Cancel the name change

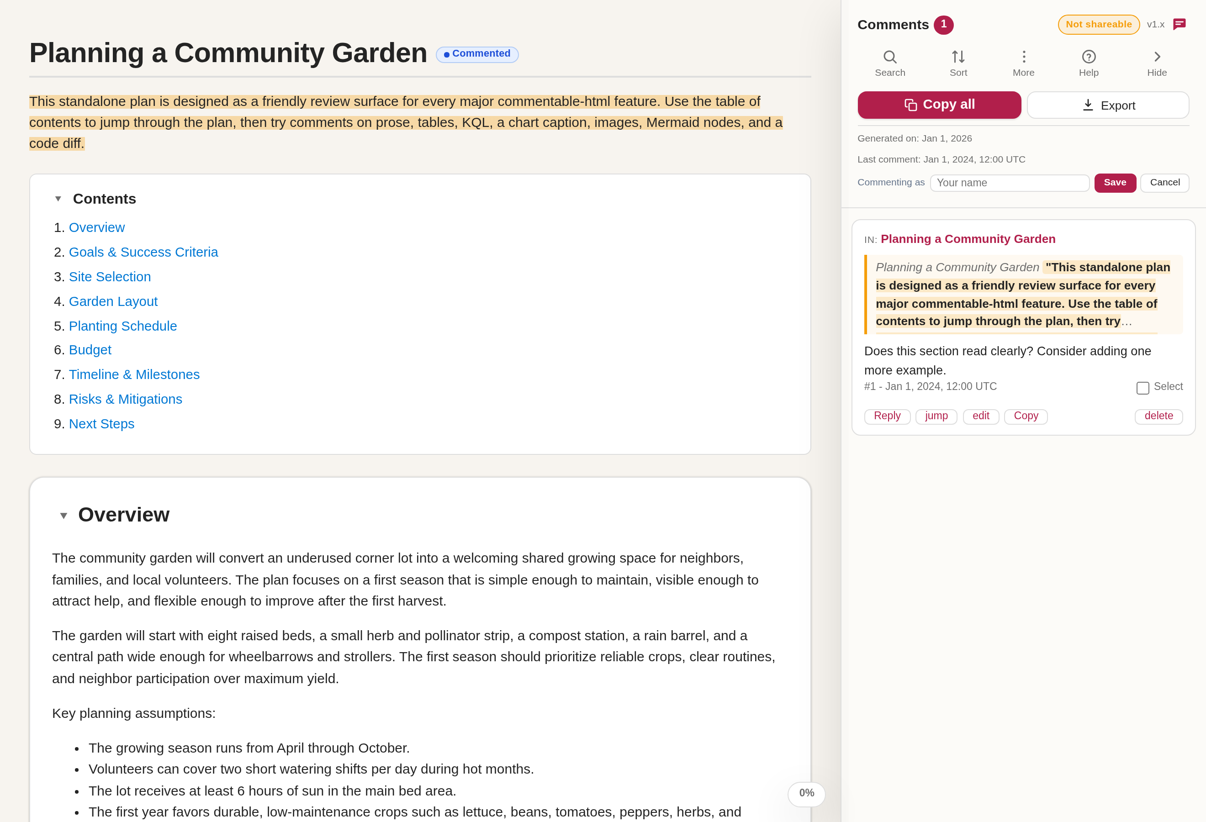point(1164,183)
